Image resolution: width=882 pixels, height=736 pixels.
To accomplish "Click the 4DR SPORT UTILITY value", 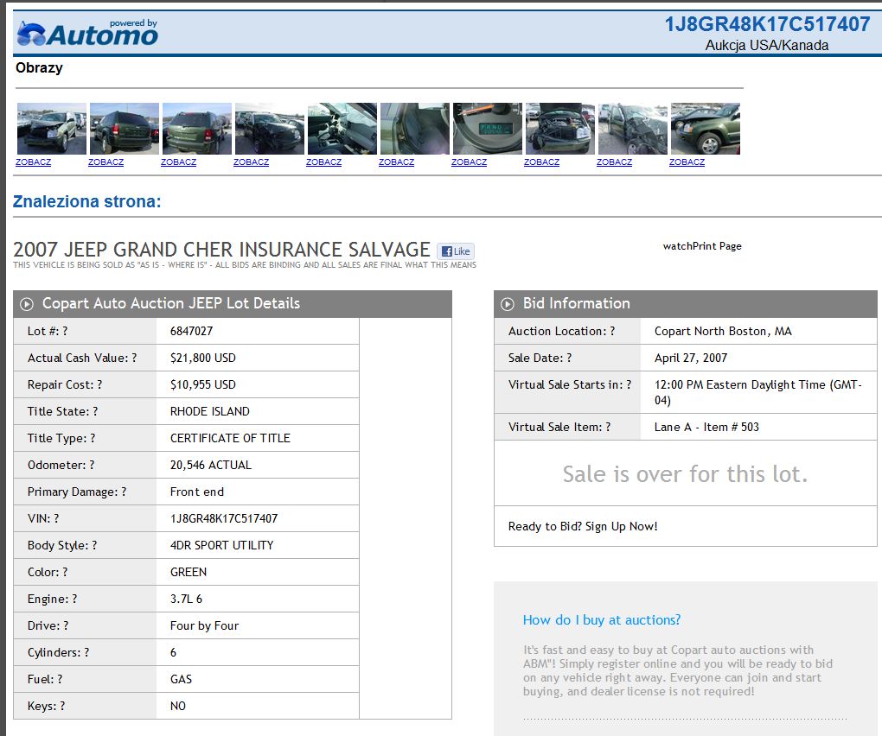I will (221, 546).
